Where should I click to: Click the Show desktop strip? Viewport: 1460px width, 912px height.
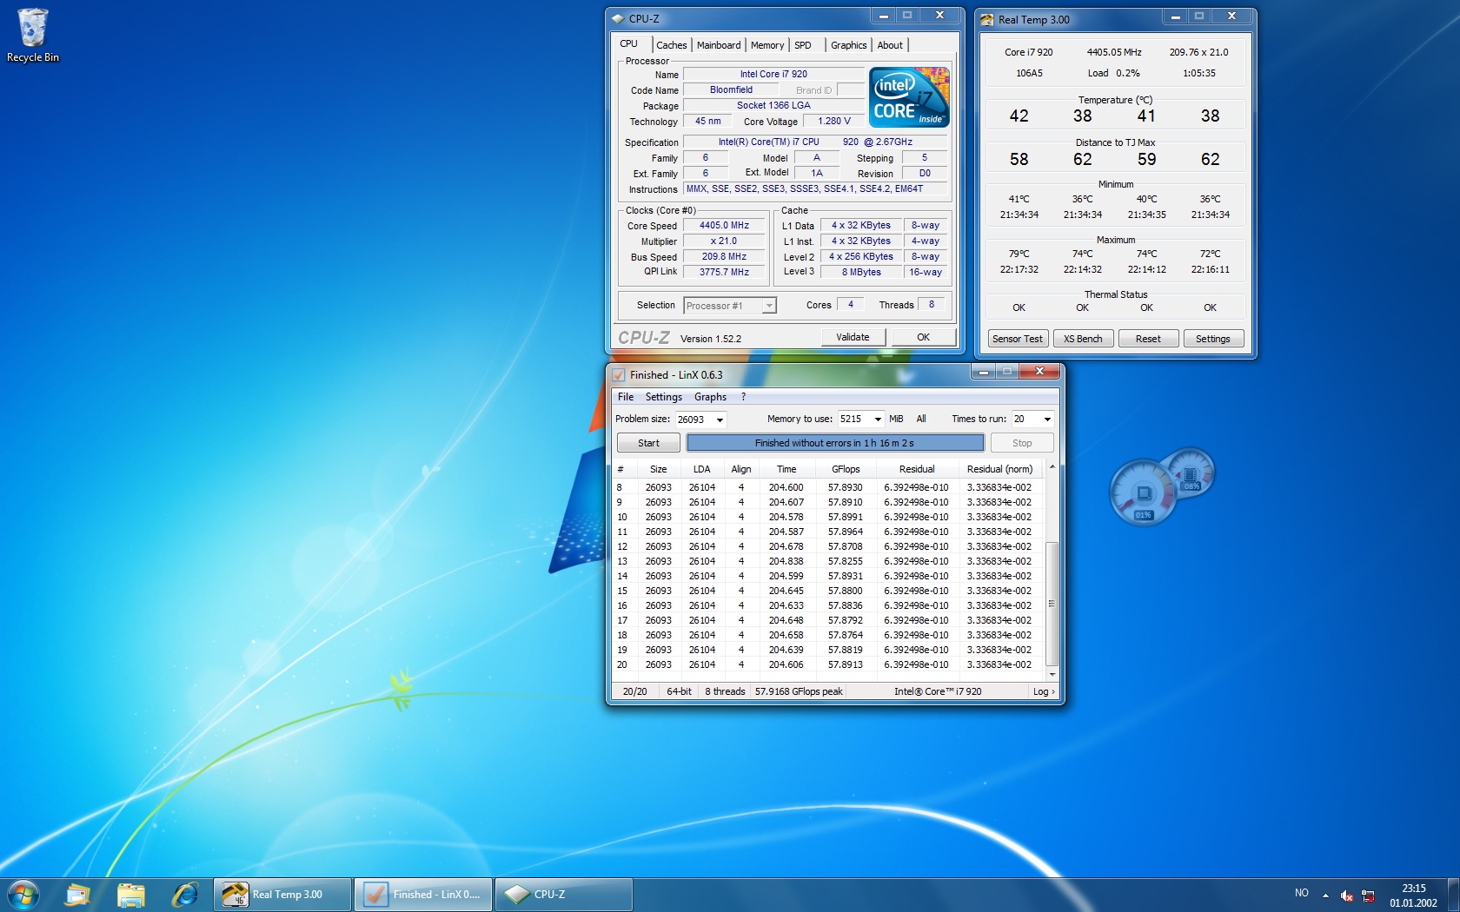(x=1453, y=895)
